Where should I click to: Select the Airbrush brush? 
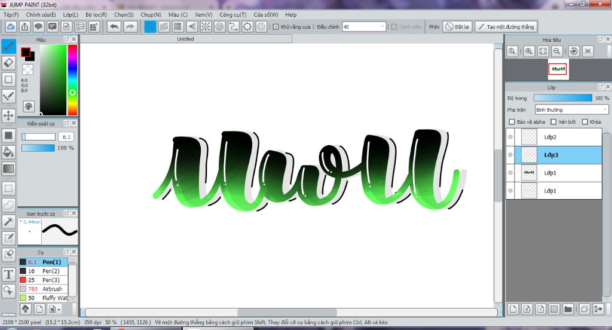tap(43, 289)
